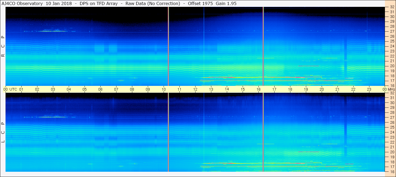This screenshot has width=396, height=177.
Task: Click the 27 MHz emission streak in LCP panel
Action: tap(50, 117)
